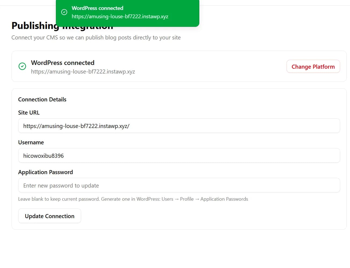Click the Connection Details section title
Screen dimensions: 350x268
(42, 99)
